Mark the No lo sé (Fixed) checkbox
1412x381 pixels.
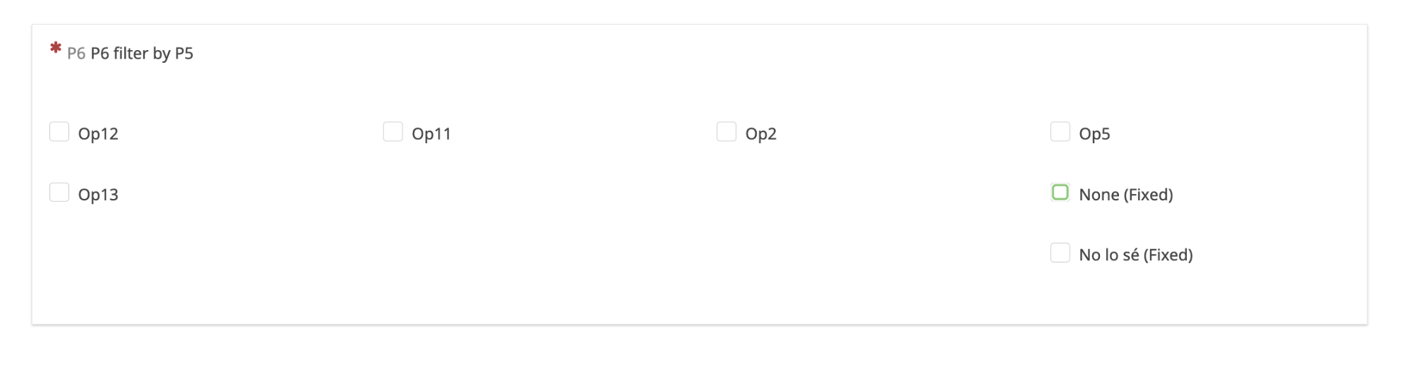pyautogui.click(x=1060, y=253)
